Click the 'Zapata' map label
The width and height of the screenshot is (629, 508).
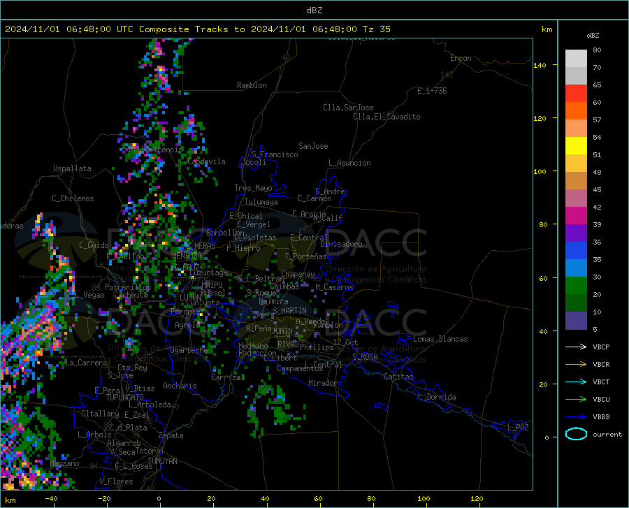click(x=171, y=435)
